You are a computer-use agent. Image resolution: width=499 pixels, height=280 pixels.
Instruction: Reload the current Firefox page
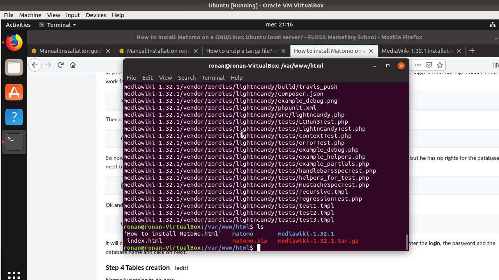point(60,65)
